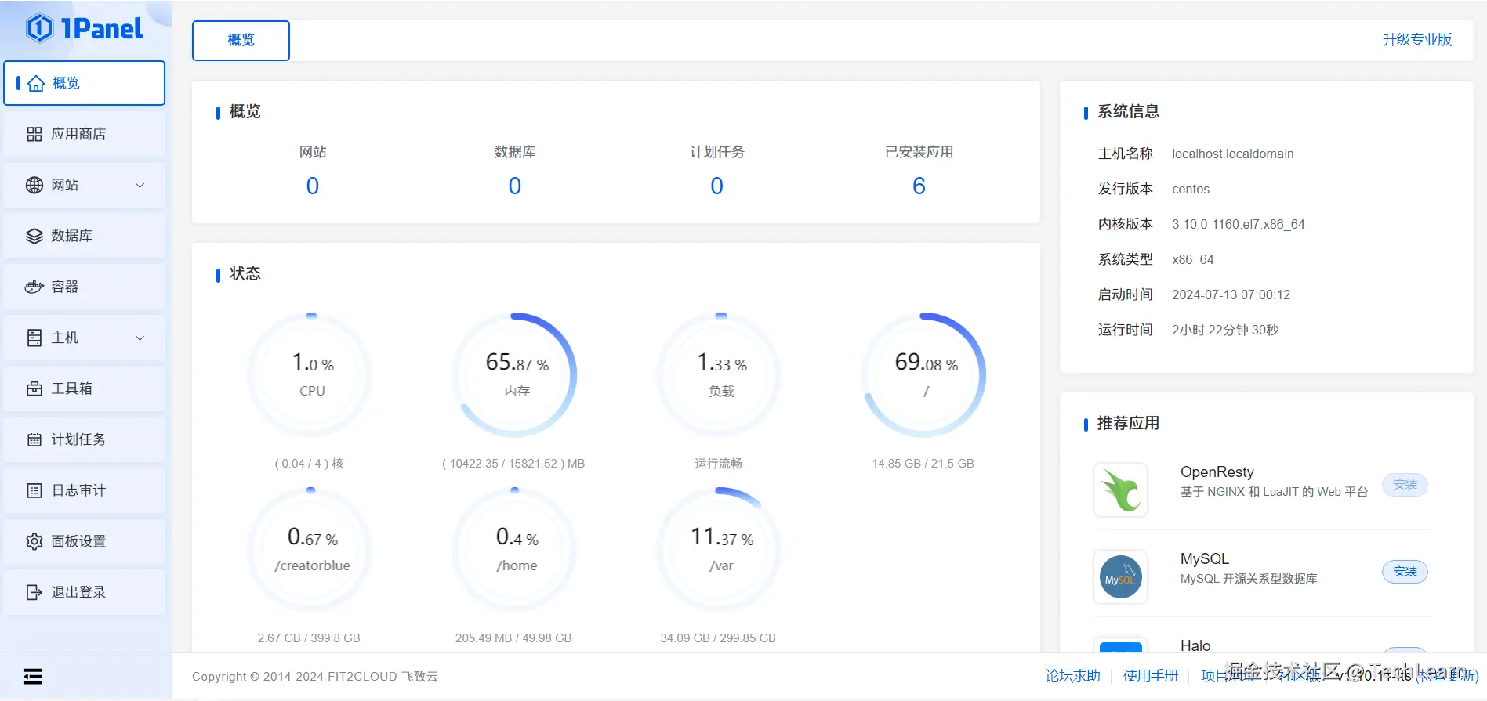Click the container whale icon
Screen dimensions: 1487x701
point(34,287)
